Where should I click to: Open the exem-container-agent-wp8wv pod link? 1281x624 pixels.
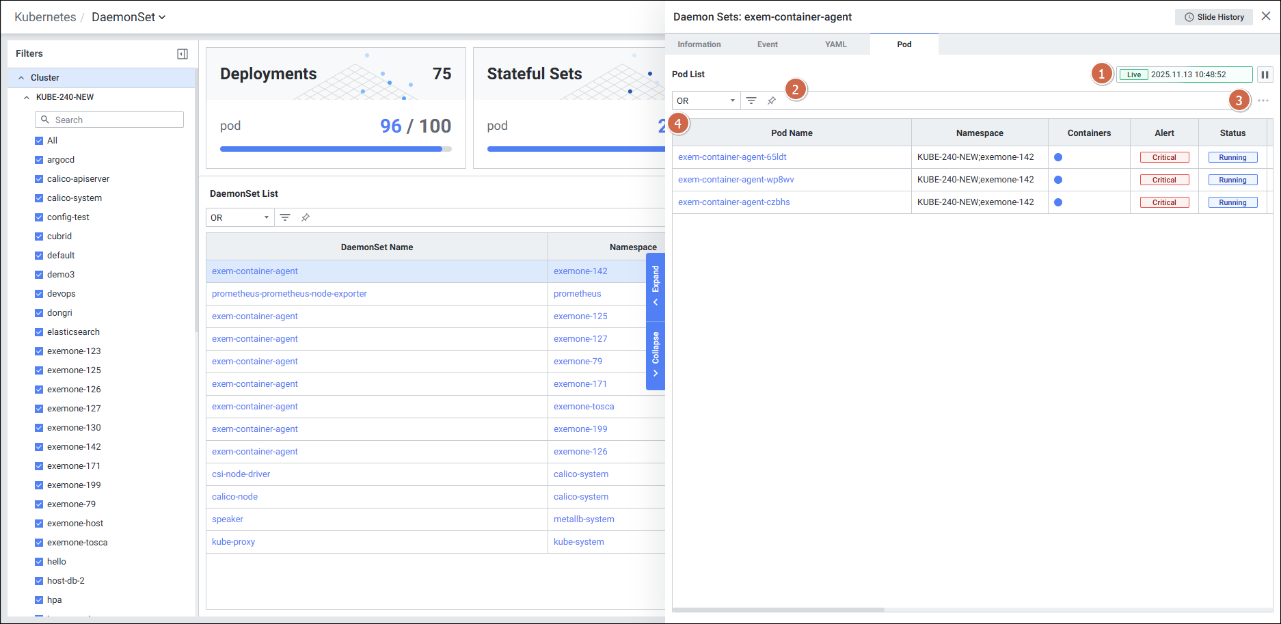click(x=736, y=180)
